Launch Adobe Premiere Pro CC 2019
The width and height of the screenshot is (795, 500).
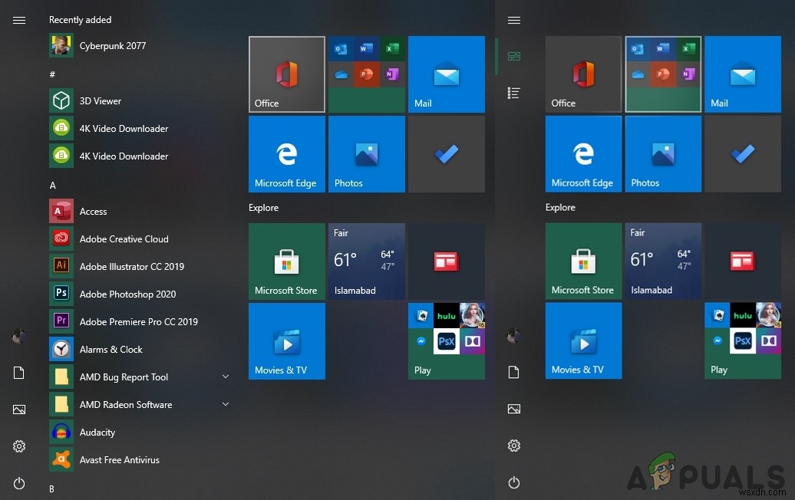138,322
